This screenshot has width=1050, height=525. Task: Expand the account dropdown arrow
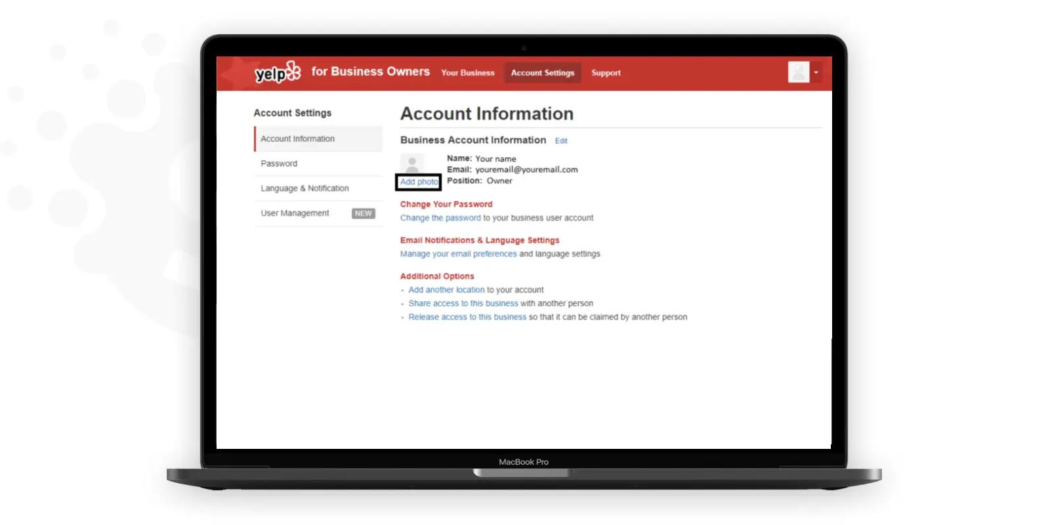point(816,73)
